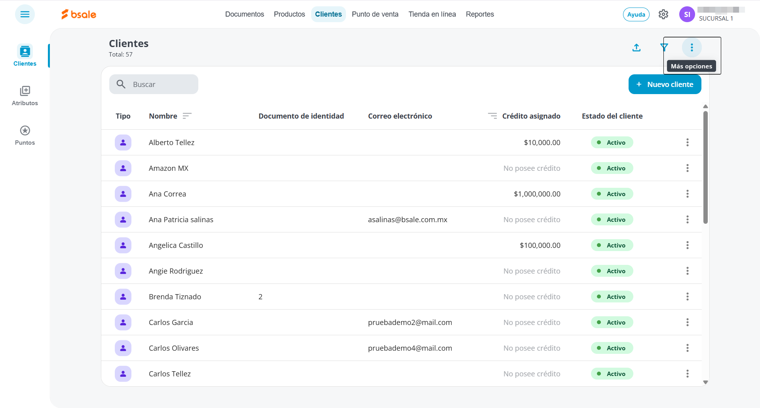This screenshot has width=760, height=408.
Task: Select the name Carlos Olivares
Action: (174, 348)
